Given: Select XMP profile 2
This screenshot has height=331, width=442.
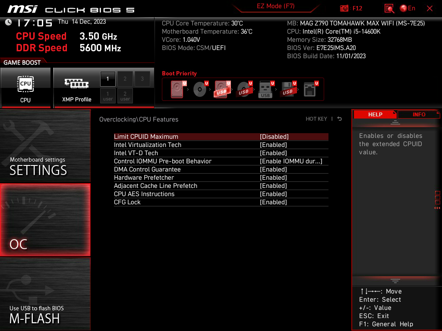Looking at the screenshot, I should pyautogui.click(x=125, y=79).
